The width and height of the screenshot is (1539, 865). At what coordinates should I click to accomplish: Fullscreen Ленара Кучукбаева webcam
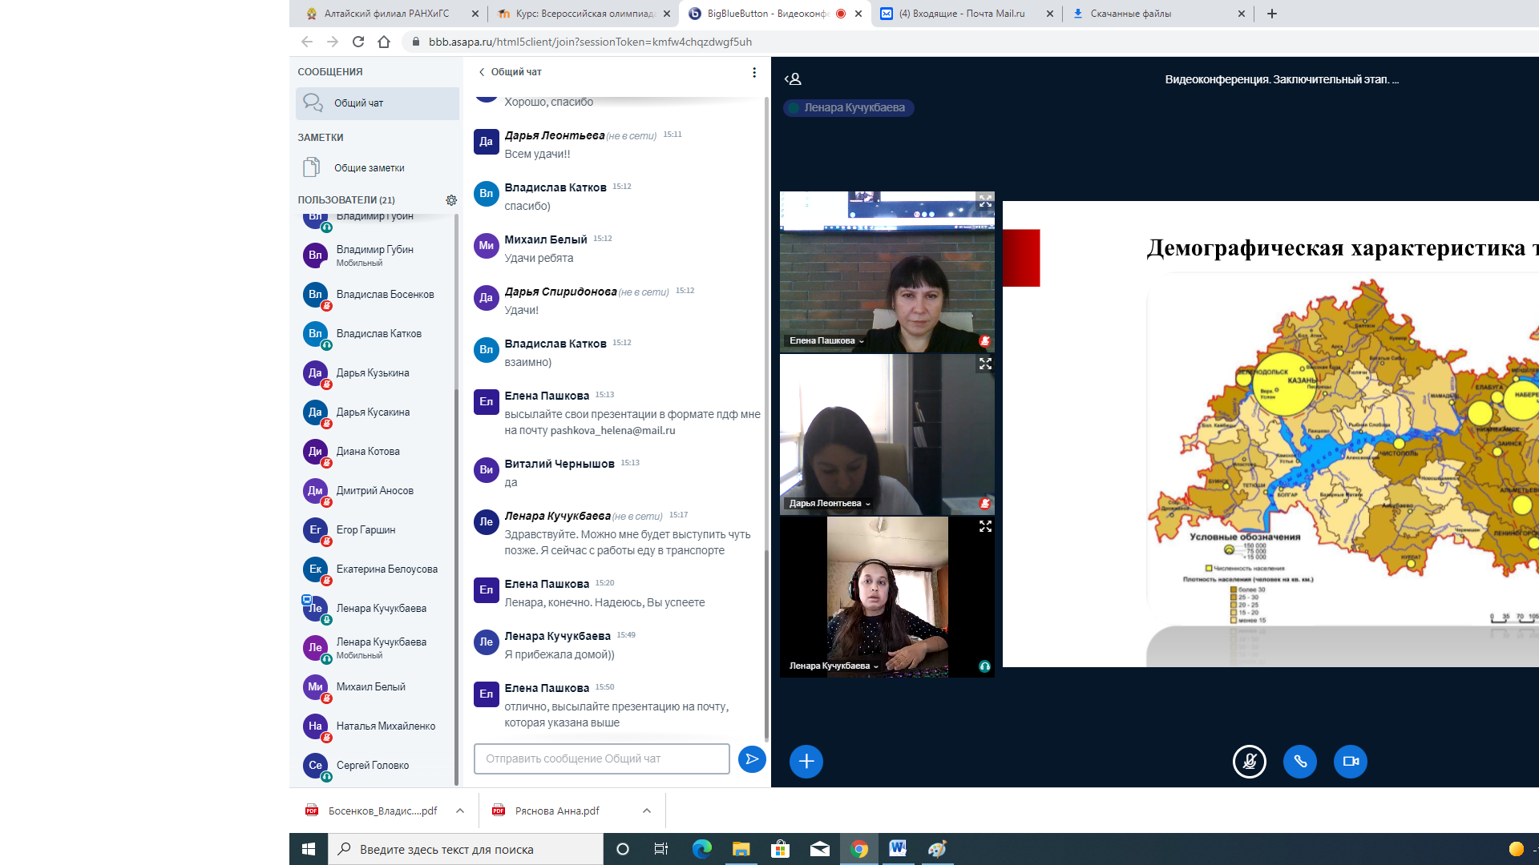pyautogui.click(x=985, y=526)
